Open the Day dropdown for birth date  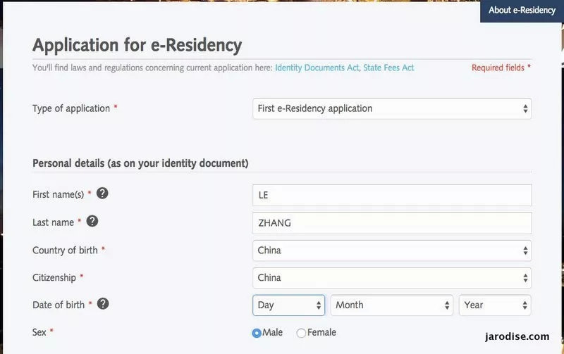click(x=288, y=305)
